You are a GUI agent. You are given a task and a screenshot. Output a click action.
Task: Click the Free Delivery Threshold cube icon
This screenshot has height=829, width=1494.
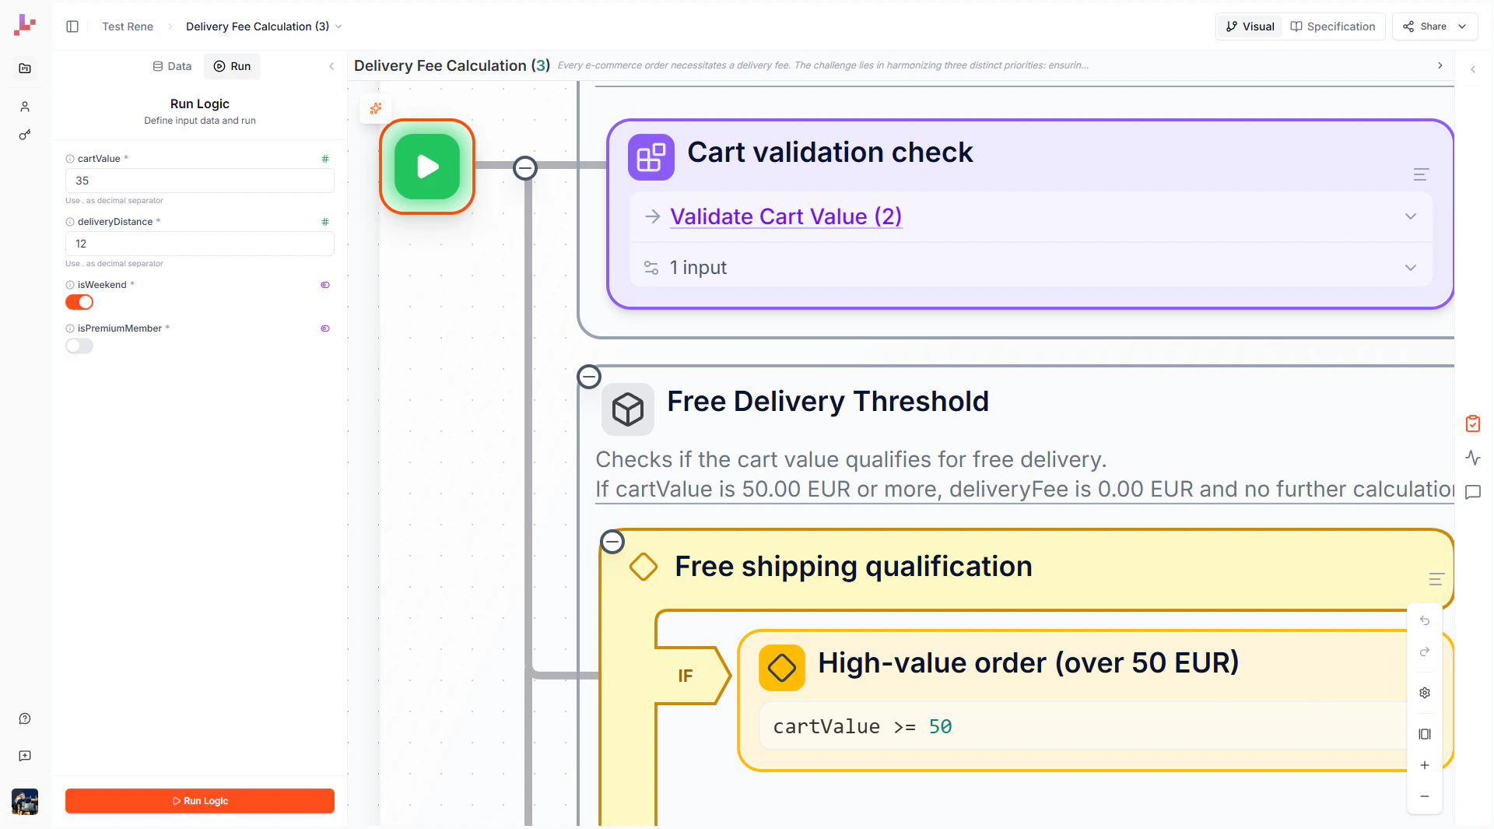[x=628, y=409]
